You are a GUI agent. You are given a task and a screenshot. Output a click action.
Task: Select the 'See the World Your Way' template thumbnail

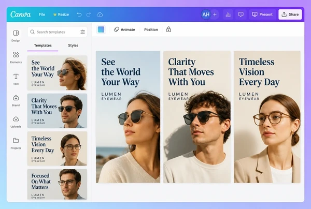(57, 73)
